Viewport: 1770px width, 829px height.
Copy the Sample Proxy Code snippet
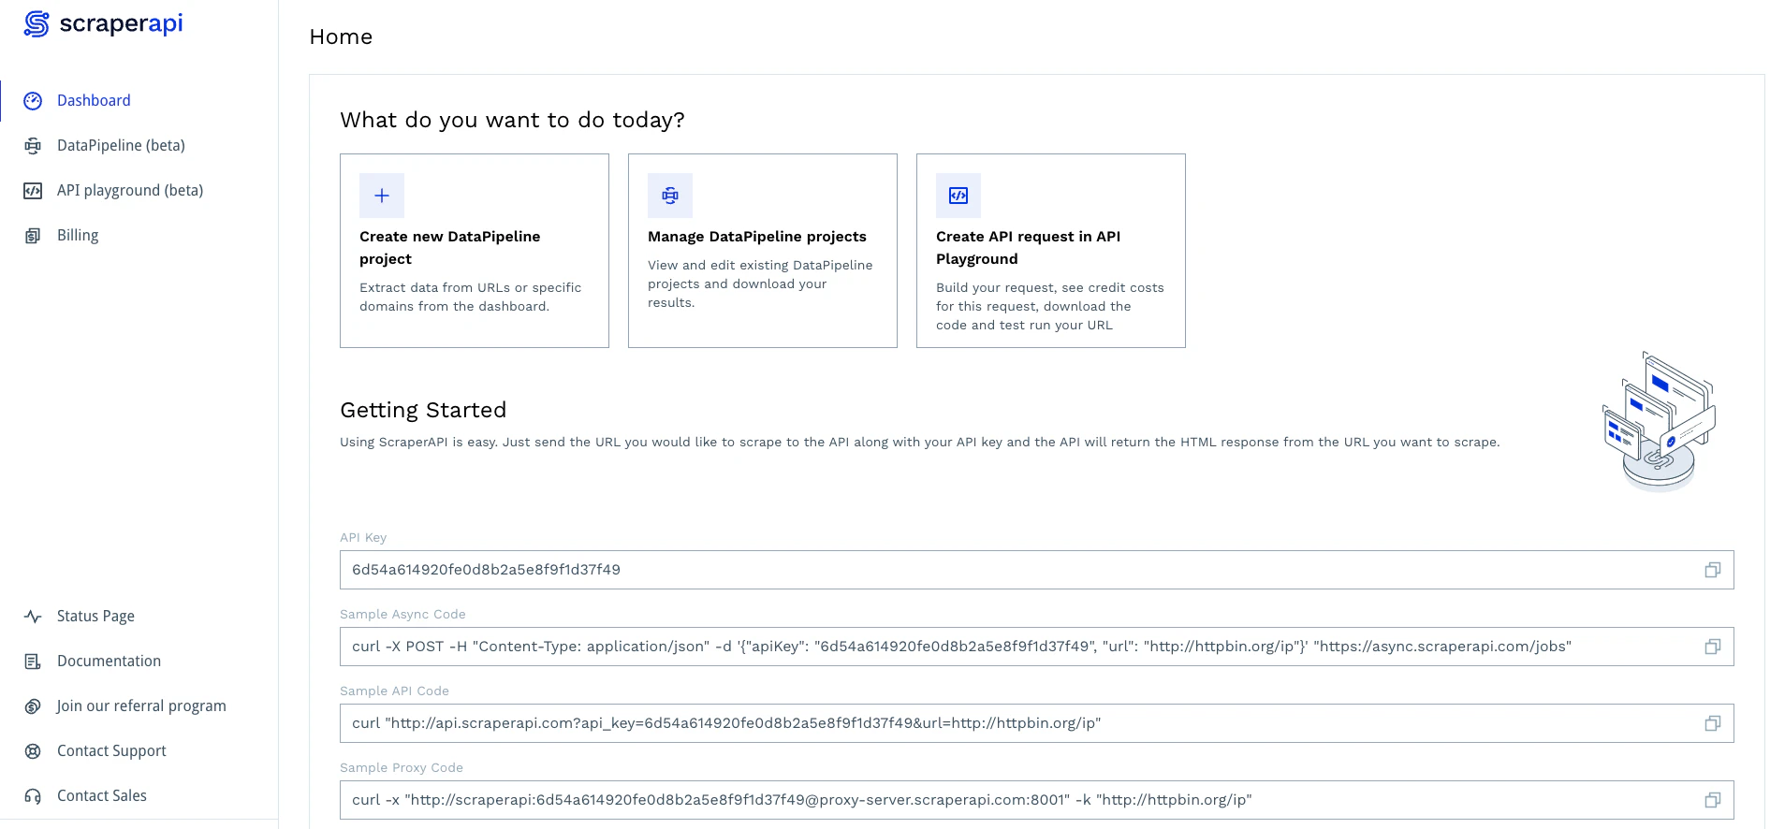1713,800
